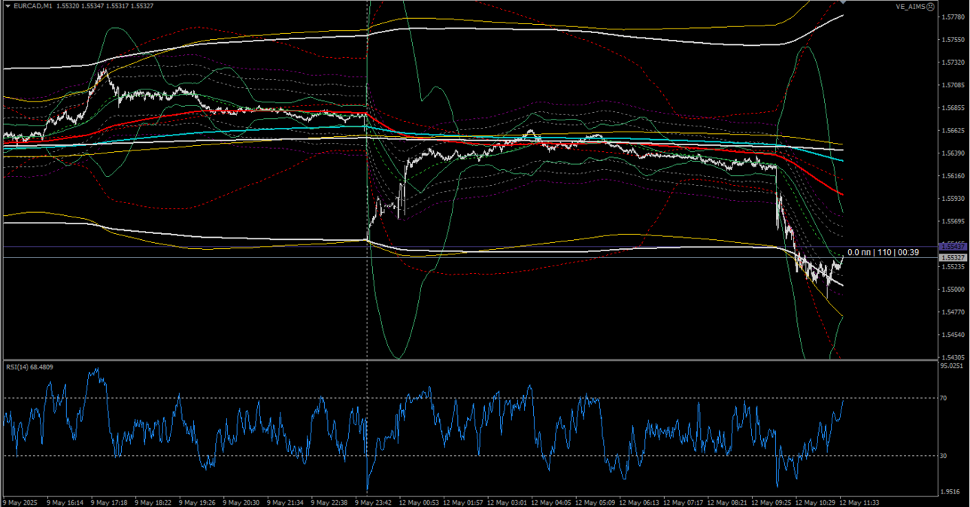Click the trade info label 0.0 пп | 110 | 00:39
This screenshot has height=507, width=970.
883,253
